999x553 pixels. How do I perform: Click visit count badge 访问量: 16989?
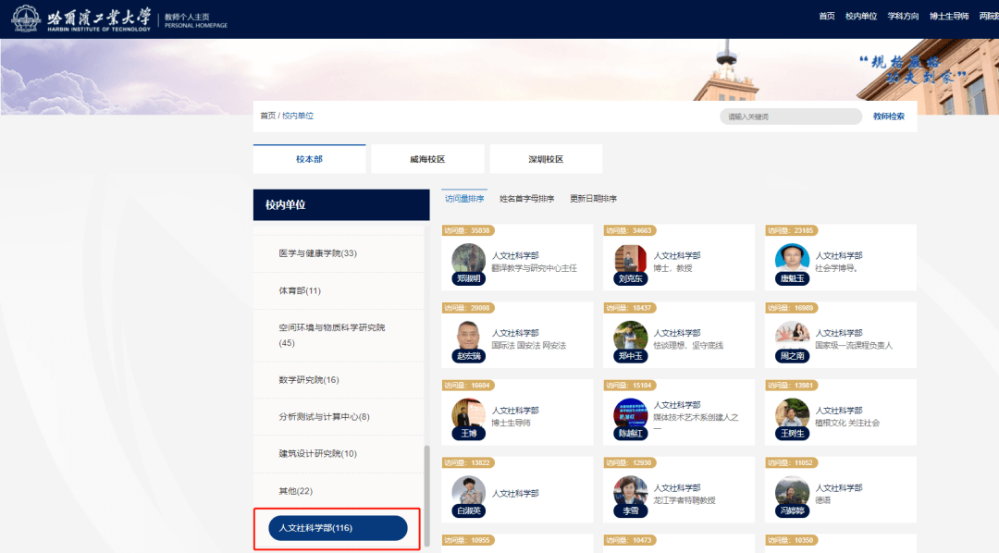(791, 308)
